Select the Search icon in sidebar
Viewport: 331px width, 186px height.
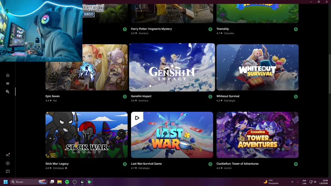(x=8, y=92)
